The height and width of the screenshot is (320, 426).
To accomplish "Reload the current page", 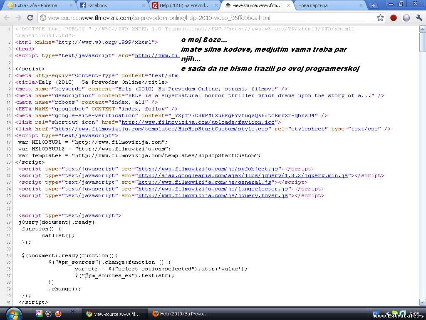I will pos(30,18).
